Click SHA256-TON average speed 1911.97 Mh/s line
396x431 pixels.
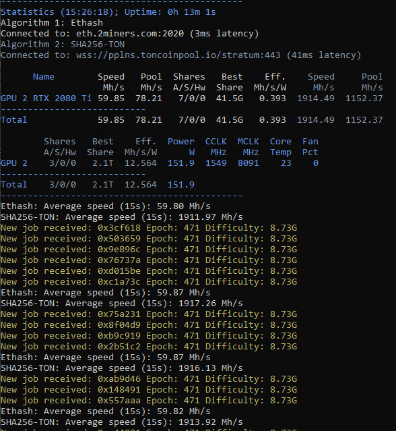[x=122, y=217]
